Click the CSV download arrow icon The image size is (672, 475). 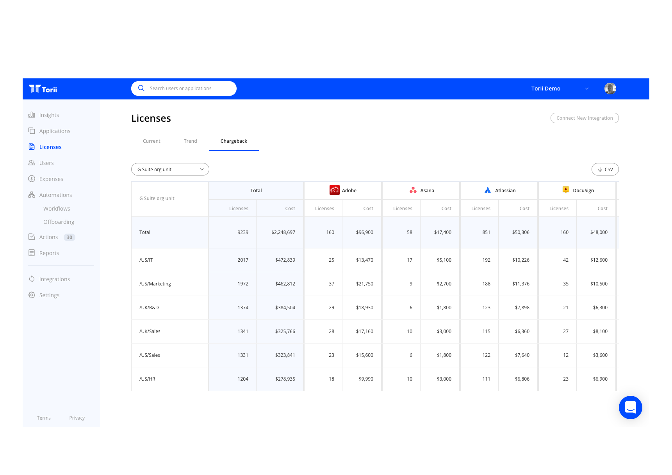tap(600, 170)
